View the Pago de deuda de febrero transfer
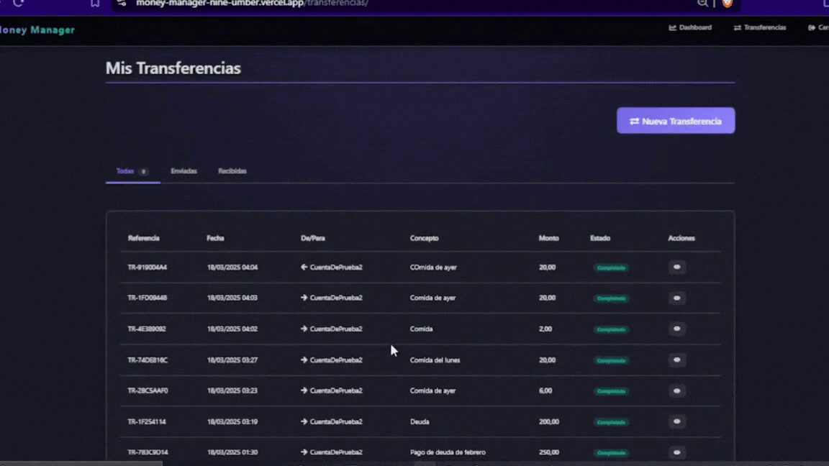829x466 pixels. coord(676,452)
